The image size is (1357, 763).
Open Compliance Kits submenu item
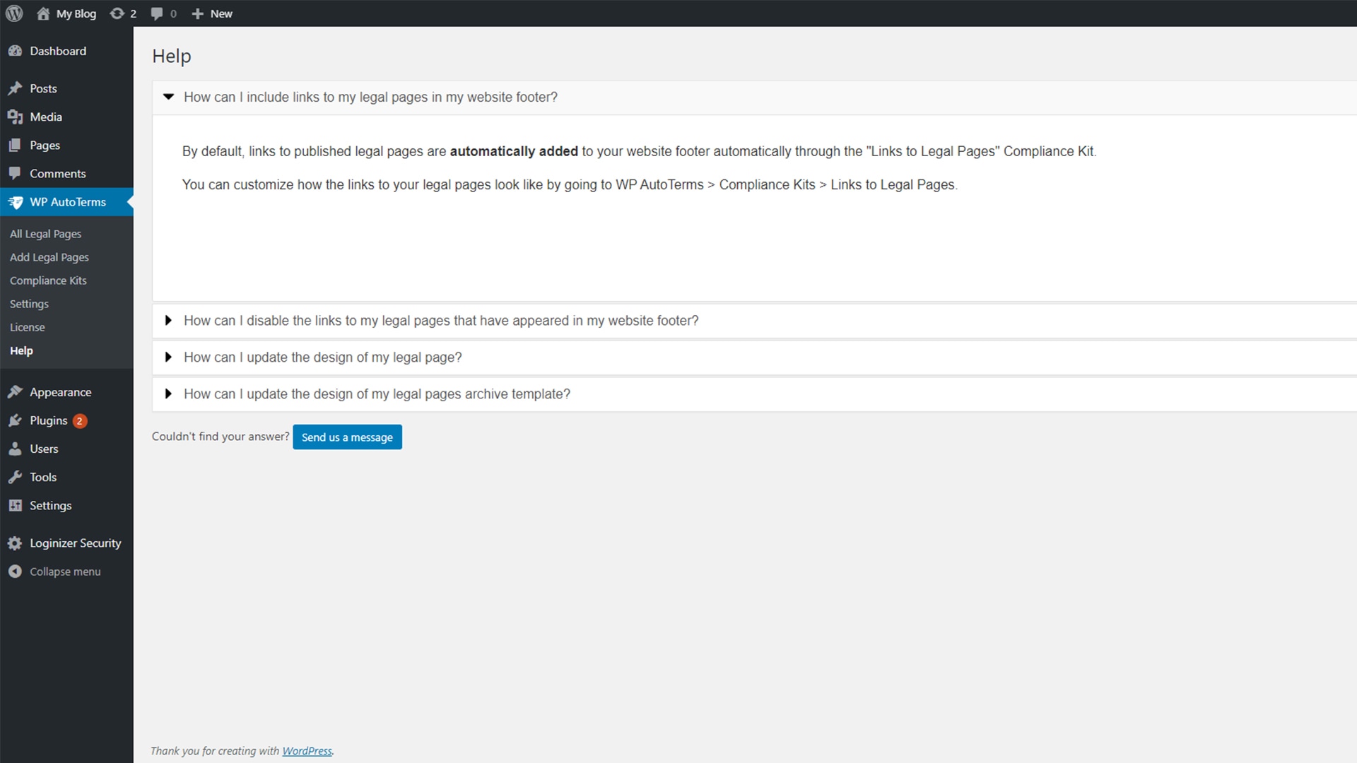click(x=47, y=280)
